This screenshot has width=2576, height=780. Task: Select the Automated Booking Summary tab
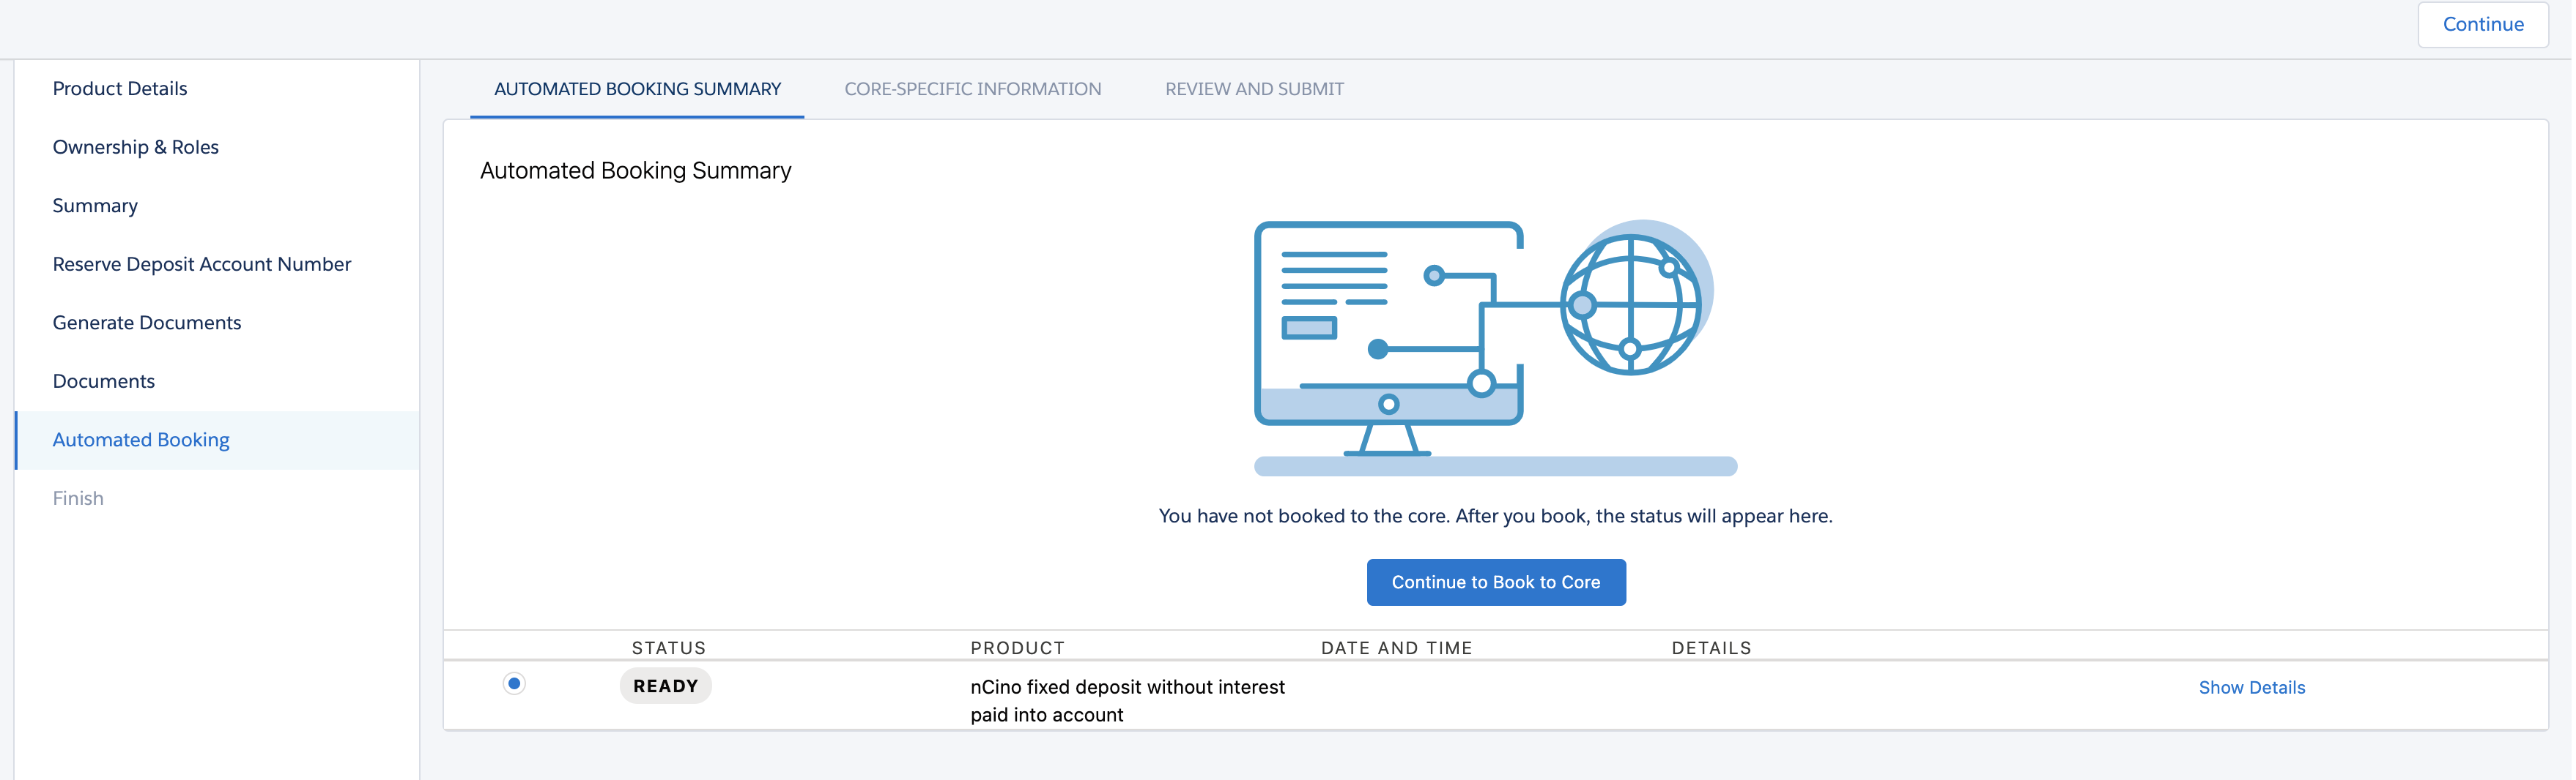tap(637, 89)
